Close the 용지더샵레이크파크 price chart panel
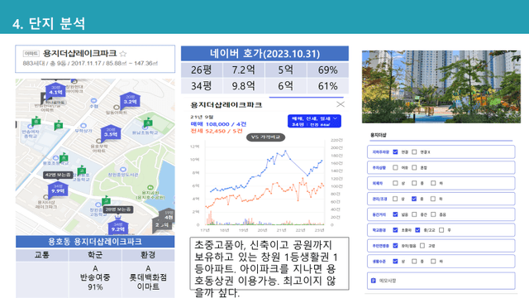Image resolution: width=529 pixels, height=298 pixels. pos(341,104)
